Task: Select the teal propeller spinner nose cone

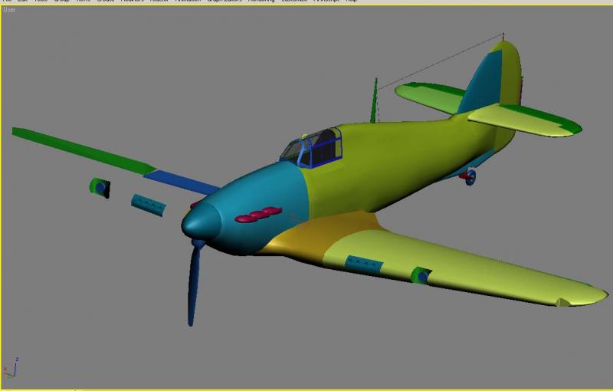Action: (x=201, y=222)
